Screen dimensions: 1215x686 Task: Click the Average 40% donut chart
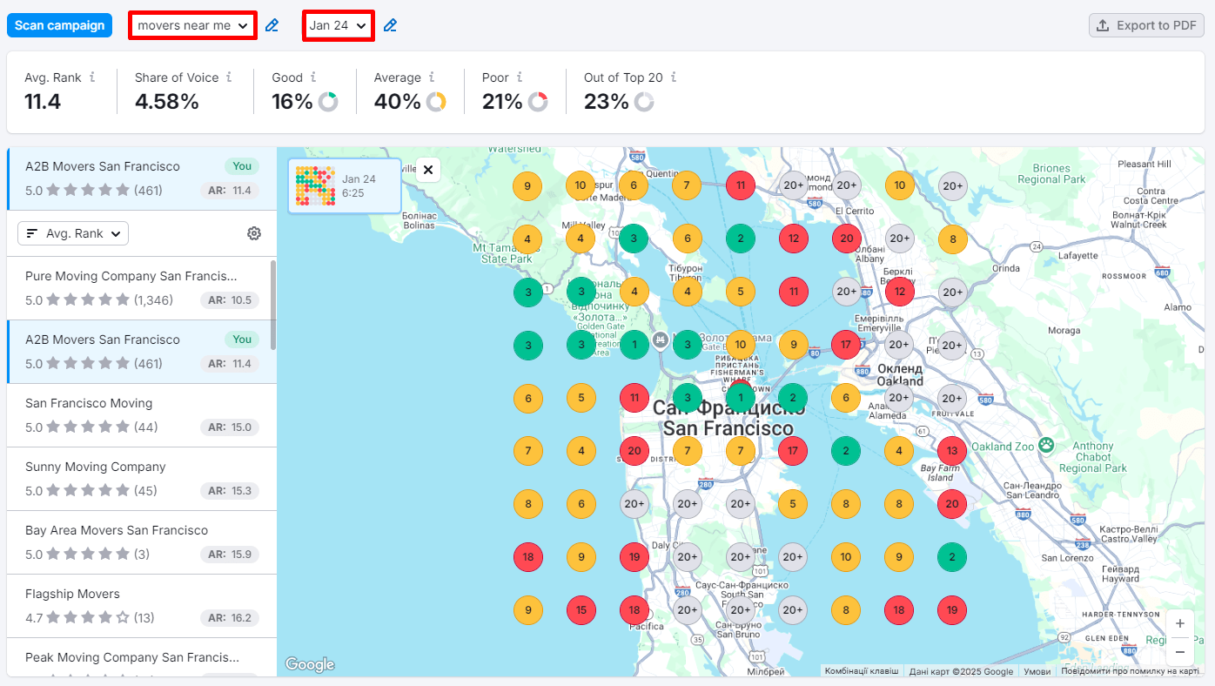pos(436,102)
